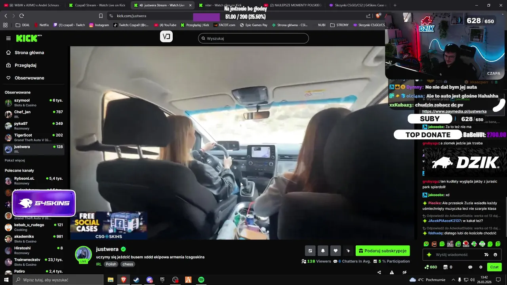Switch to 'niter - Watch clips on Kick' tab
This screenshot has width=507, height=285.
click(223, 5)
